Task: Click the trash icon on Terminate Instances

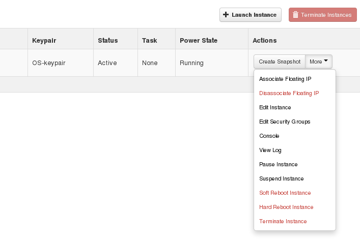Action: point(295,15)
